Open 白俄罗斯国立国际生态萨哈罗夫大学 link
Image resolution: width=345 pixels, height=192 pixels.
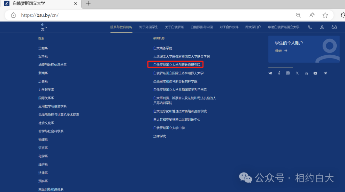179,73
